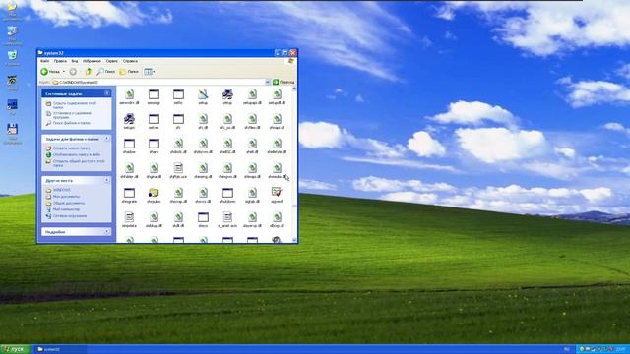Click the Переход go button

283,82
